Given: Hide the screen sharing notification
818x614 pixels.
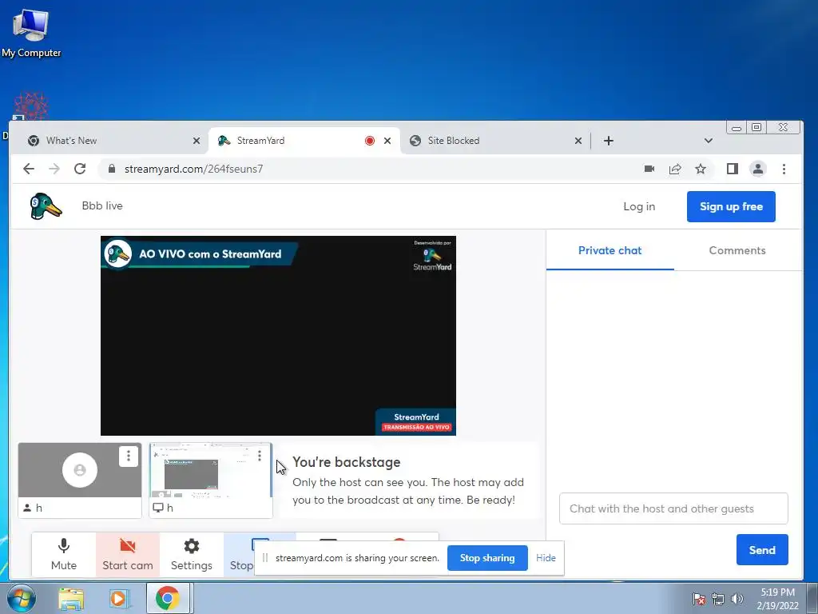Looking at the screenshot, I should coord(546,557).
